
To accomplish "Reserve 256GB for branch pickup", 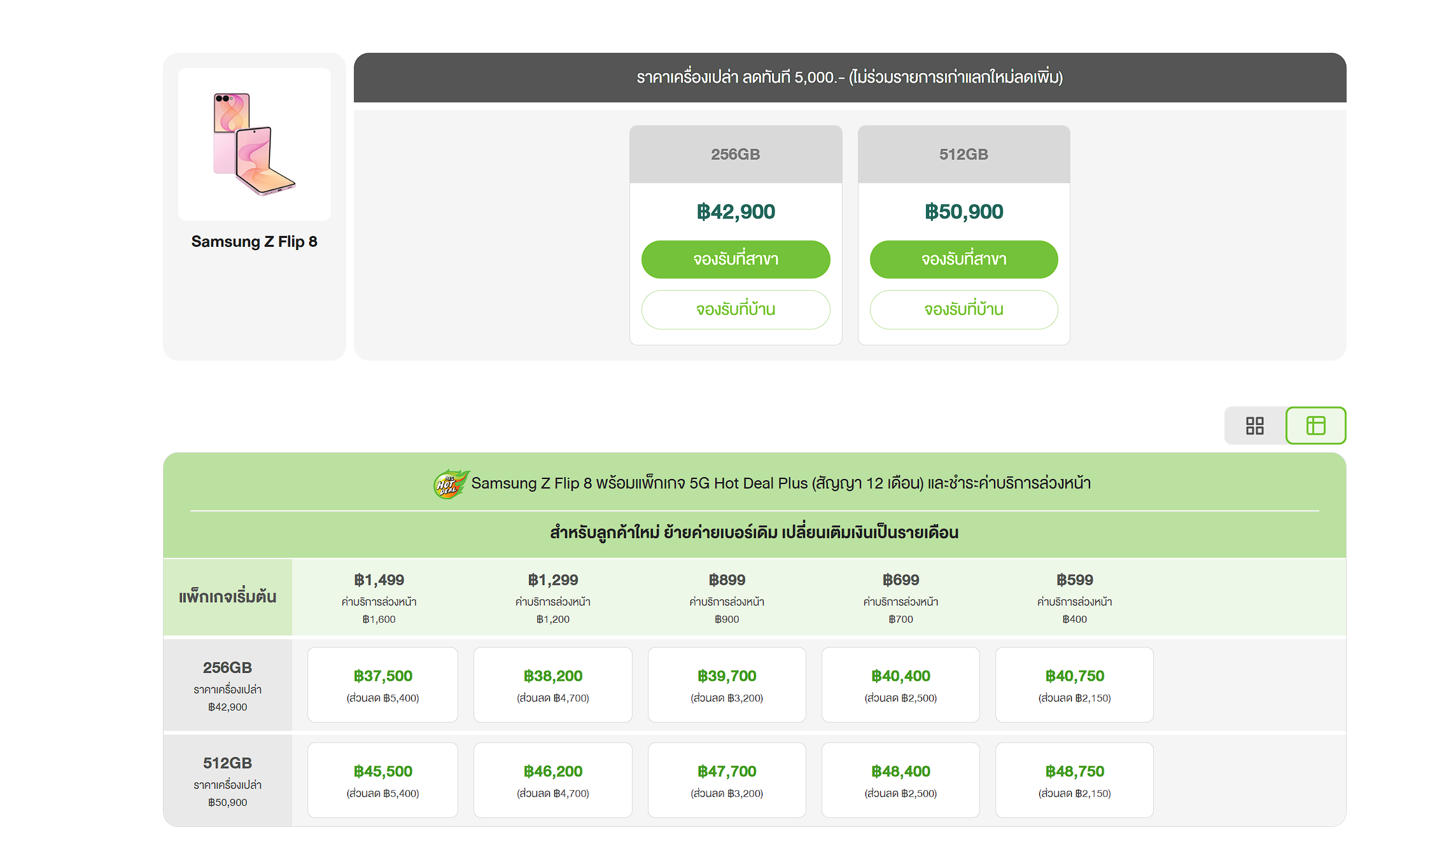I will pyautogui.click(x=736, y=260).
